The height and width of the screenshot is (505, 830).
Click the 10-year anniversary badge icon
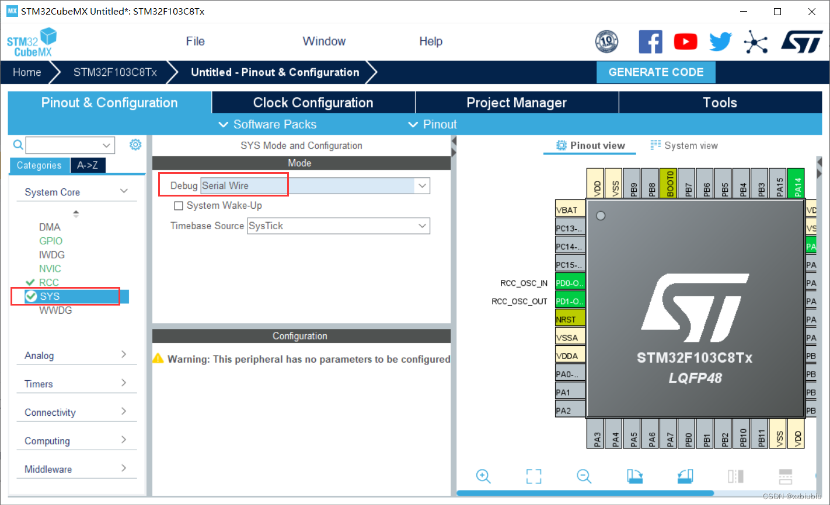point(606,41)
